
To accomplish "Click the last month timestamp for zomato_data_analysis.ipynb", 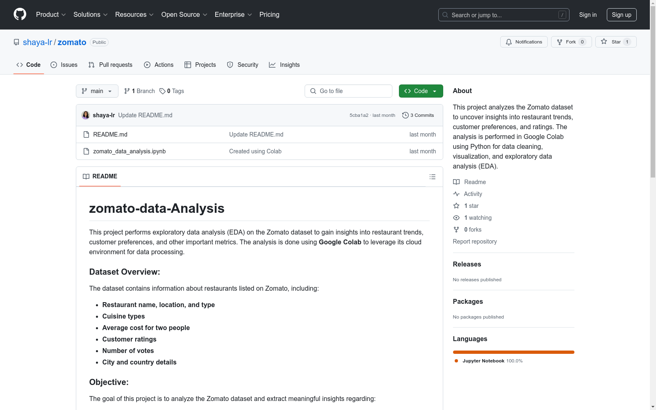I will [x=422, y=151].
